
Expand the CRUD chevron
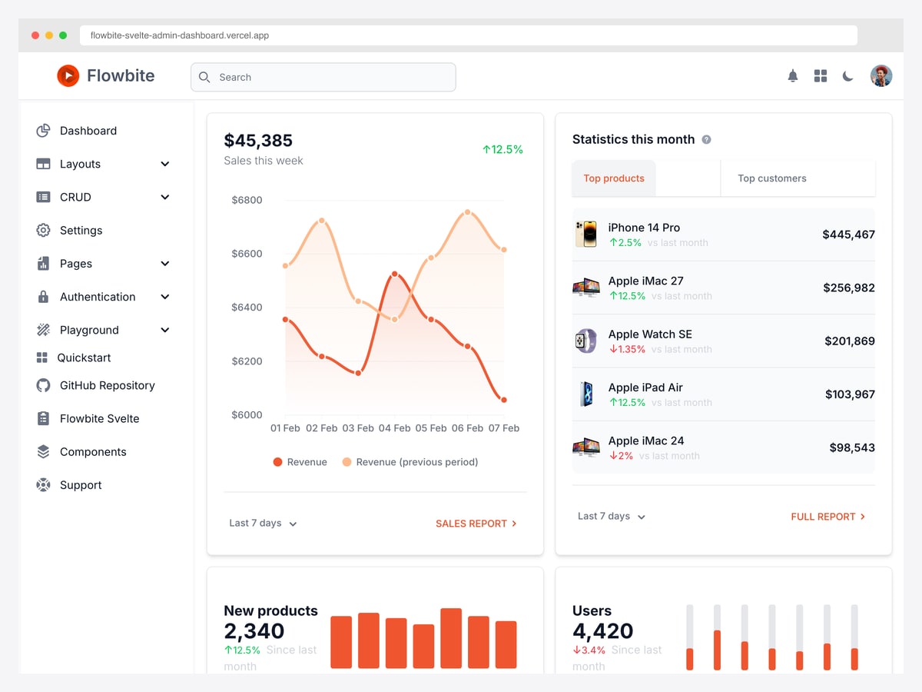pos(164,197)
